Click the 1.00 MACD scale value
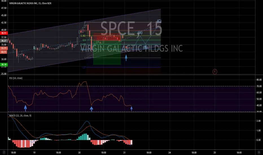 259,130
